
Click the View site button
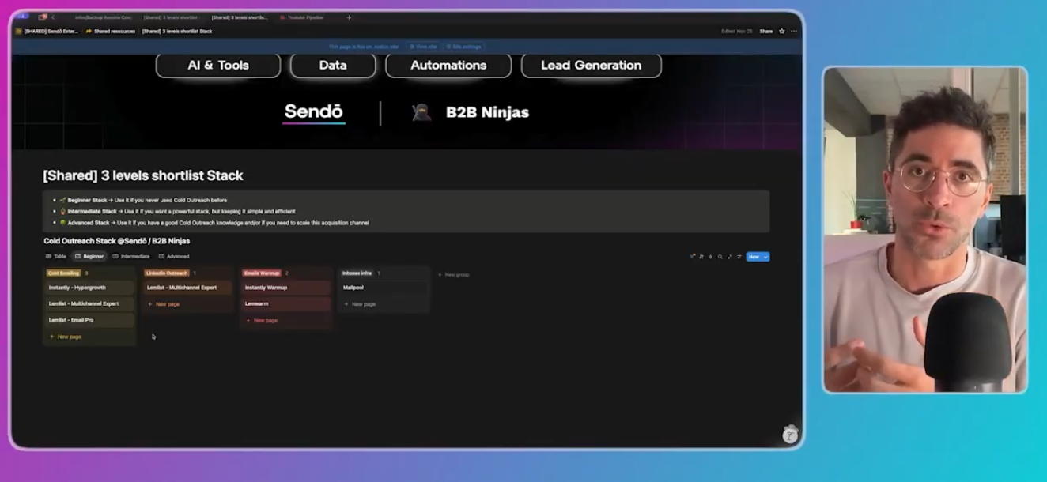point(423,47)
